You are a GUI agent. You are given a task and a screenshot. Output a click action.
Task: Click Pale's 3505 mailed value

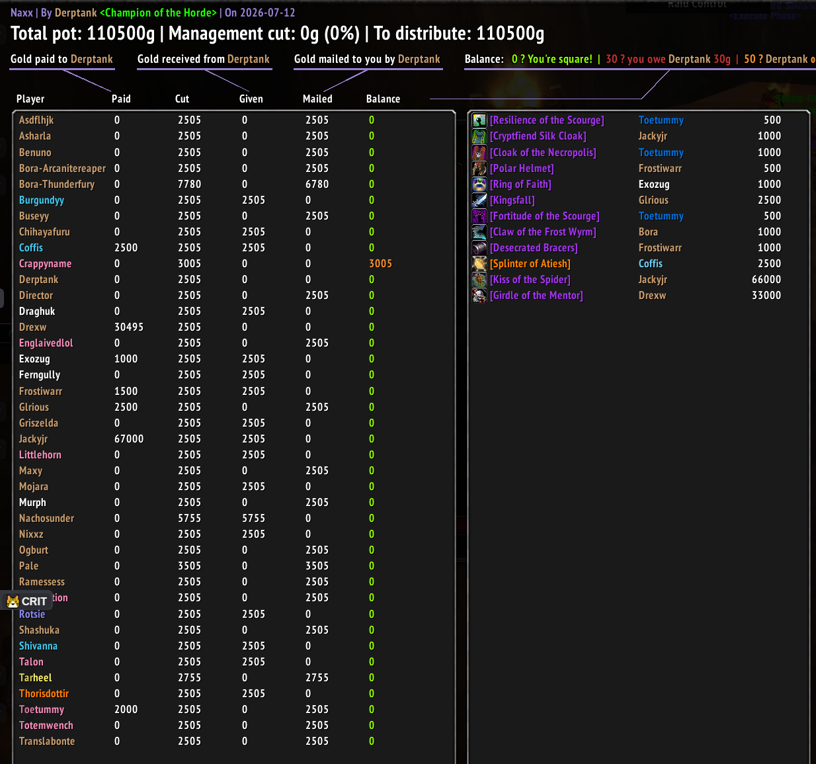point(317,566)
